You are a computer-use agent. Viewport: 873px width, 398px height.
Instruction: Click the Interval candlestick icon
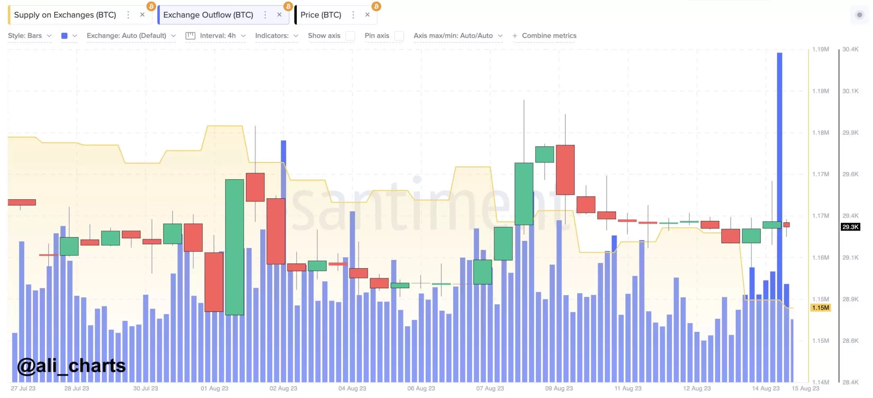click(x=190, y=36)
